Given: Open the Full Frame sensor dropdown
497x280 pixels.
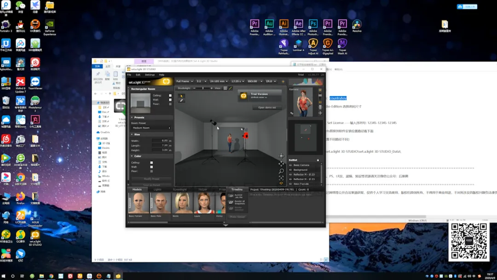Looking at the screenshot, I should (x=185, y=82).
